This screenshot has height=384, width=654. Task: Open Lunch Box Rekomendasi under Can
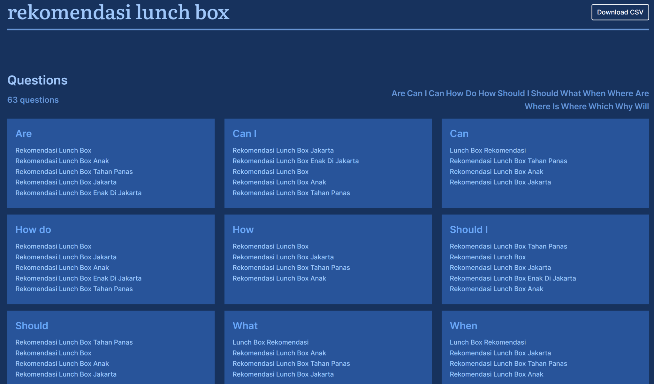point(487,150)
